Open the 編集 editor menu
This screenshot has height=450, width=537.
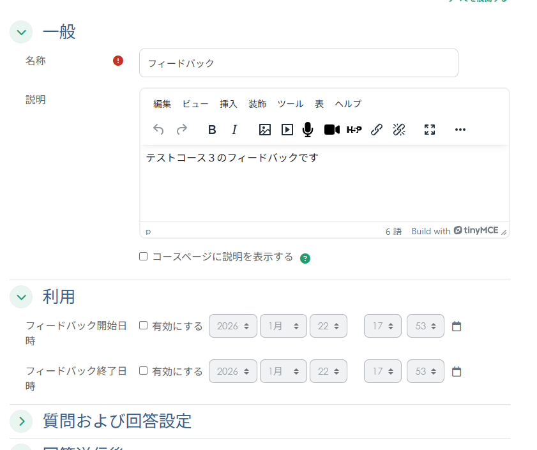(x=162, y=104)
